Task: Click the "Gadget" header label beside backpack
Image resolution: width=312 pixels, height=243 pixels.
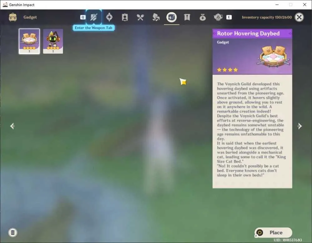Action: 30,17
